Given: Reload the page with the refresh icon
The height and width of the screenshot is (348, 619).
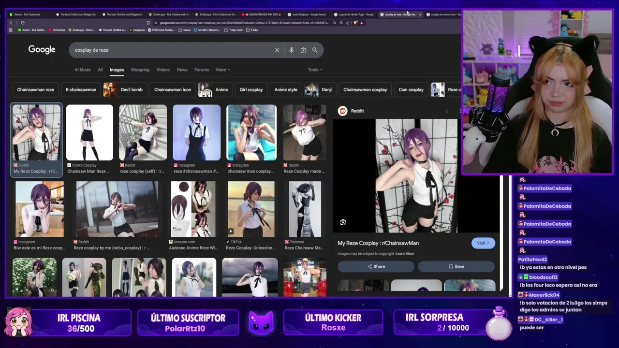Looking at the screenshot, I should pos(23,23).
